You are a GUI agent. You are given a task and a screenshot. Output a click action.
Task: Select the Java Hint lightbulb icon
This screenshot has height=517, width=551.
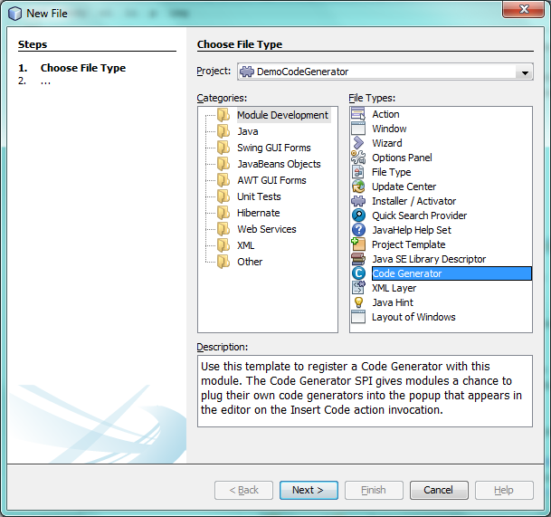(357, 302)
